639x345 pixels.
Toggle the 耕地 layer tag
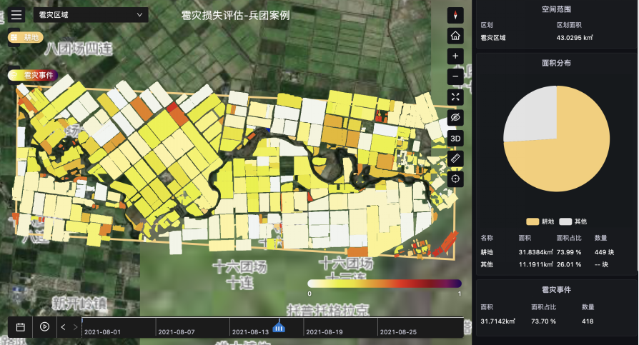point(25,37)
